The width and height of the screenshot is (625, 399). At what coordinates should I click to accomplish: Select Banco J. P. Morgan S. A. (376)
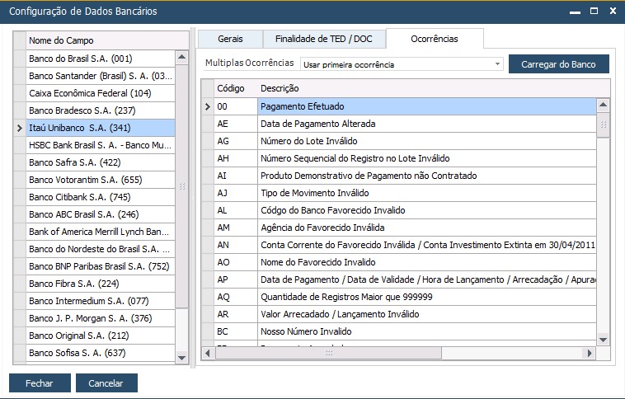[x=101, y=318]
